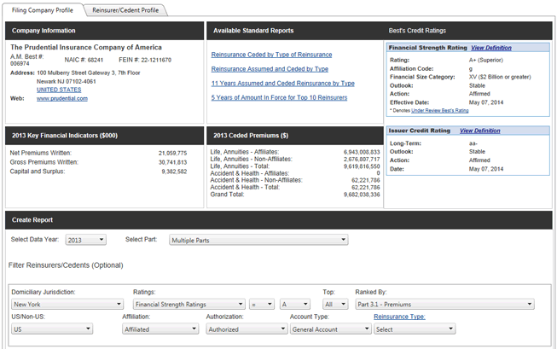This screenshot has height=349, width=557.
Task: Click the Filter Reinsurers/Cedents (Optional) heading
Action: click(x=66, y=265)
